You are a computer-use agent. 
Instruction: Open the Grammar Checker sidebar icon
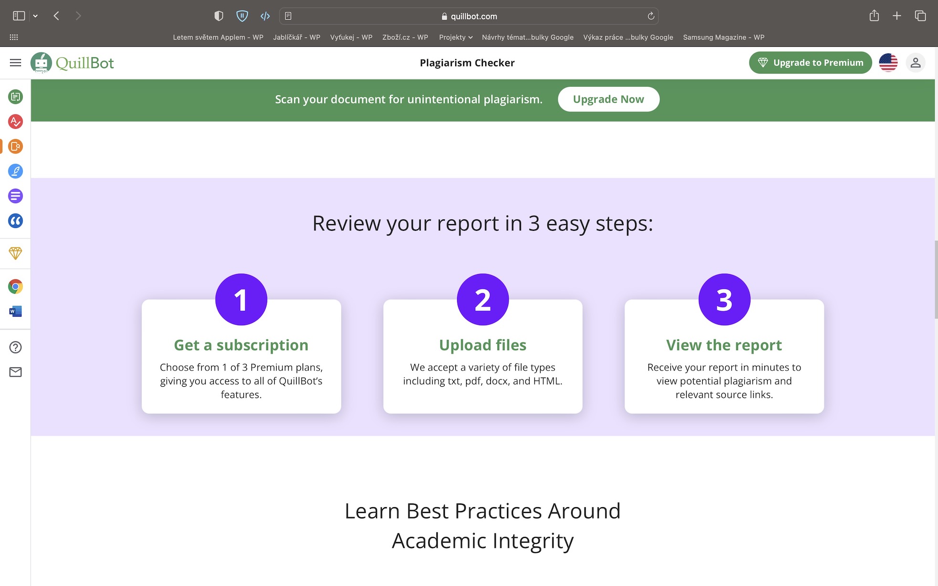tap(15, 122)
